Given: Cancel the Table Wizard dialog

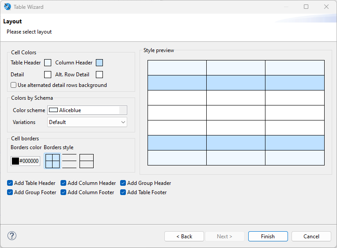Looking at the screenshot, I should (x=311, y=237).
